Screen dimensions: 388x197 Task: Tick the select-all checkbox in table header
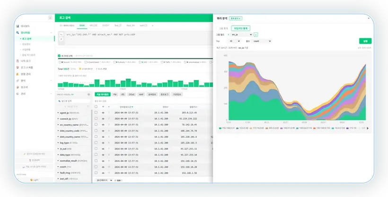(96, 107)
